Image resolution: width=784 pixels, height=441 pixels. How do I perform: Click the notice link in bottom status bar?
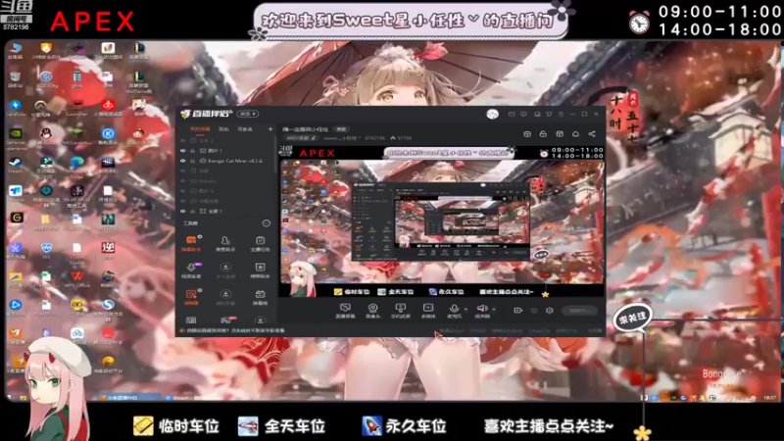coord(235,330)
